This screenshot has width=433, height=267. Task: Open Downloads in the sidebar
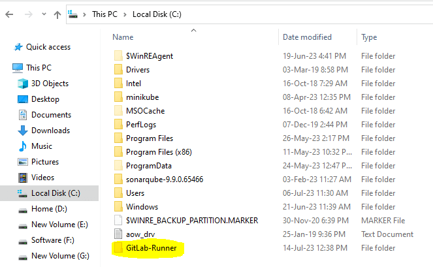pyautogui.click(x=50, y=131)
